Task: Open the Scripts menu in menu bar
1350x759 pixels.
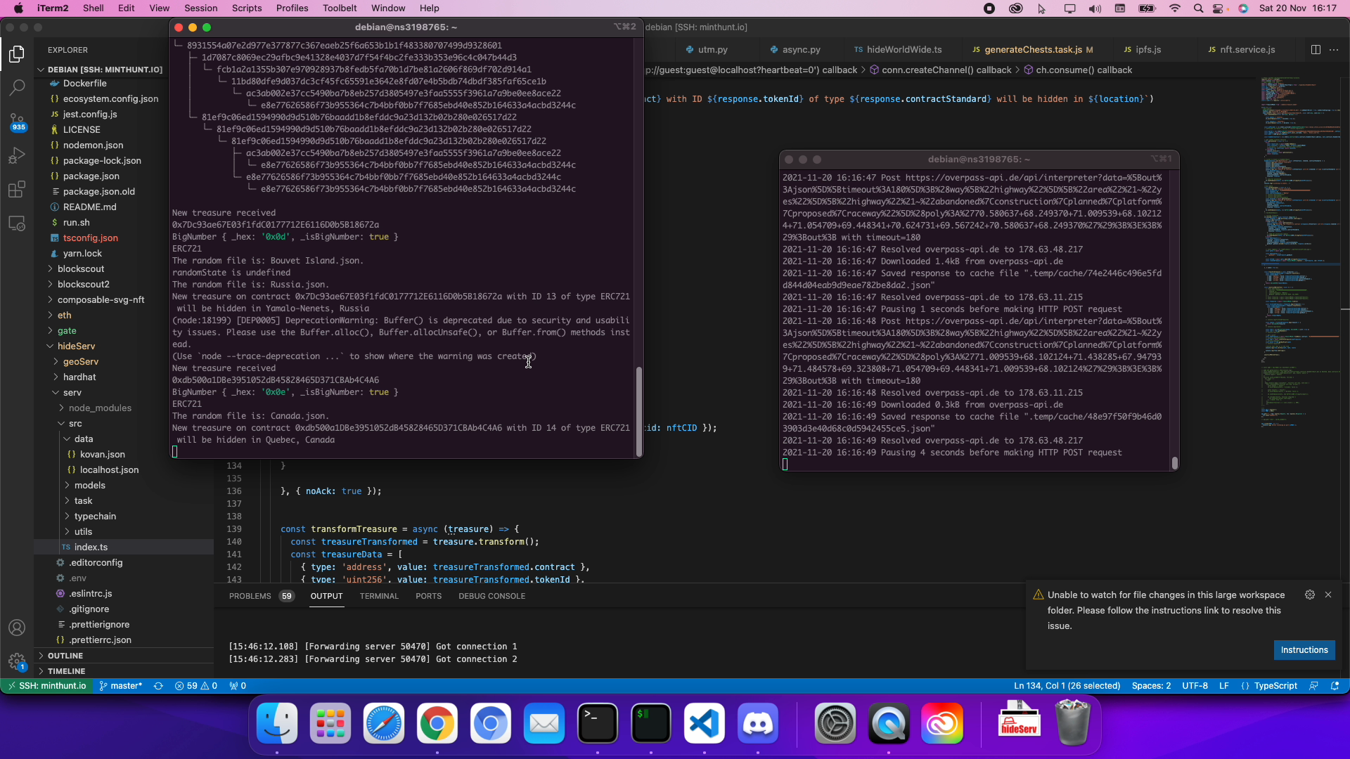Action: [x=246, y=8]
